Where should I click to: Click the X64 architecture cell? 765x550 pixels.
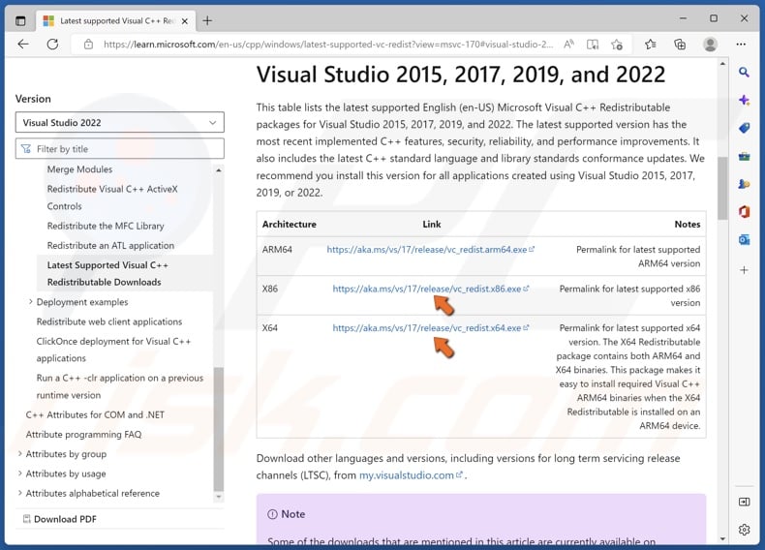pyautogui.click(x=270, y=328)
